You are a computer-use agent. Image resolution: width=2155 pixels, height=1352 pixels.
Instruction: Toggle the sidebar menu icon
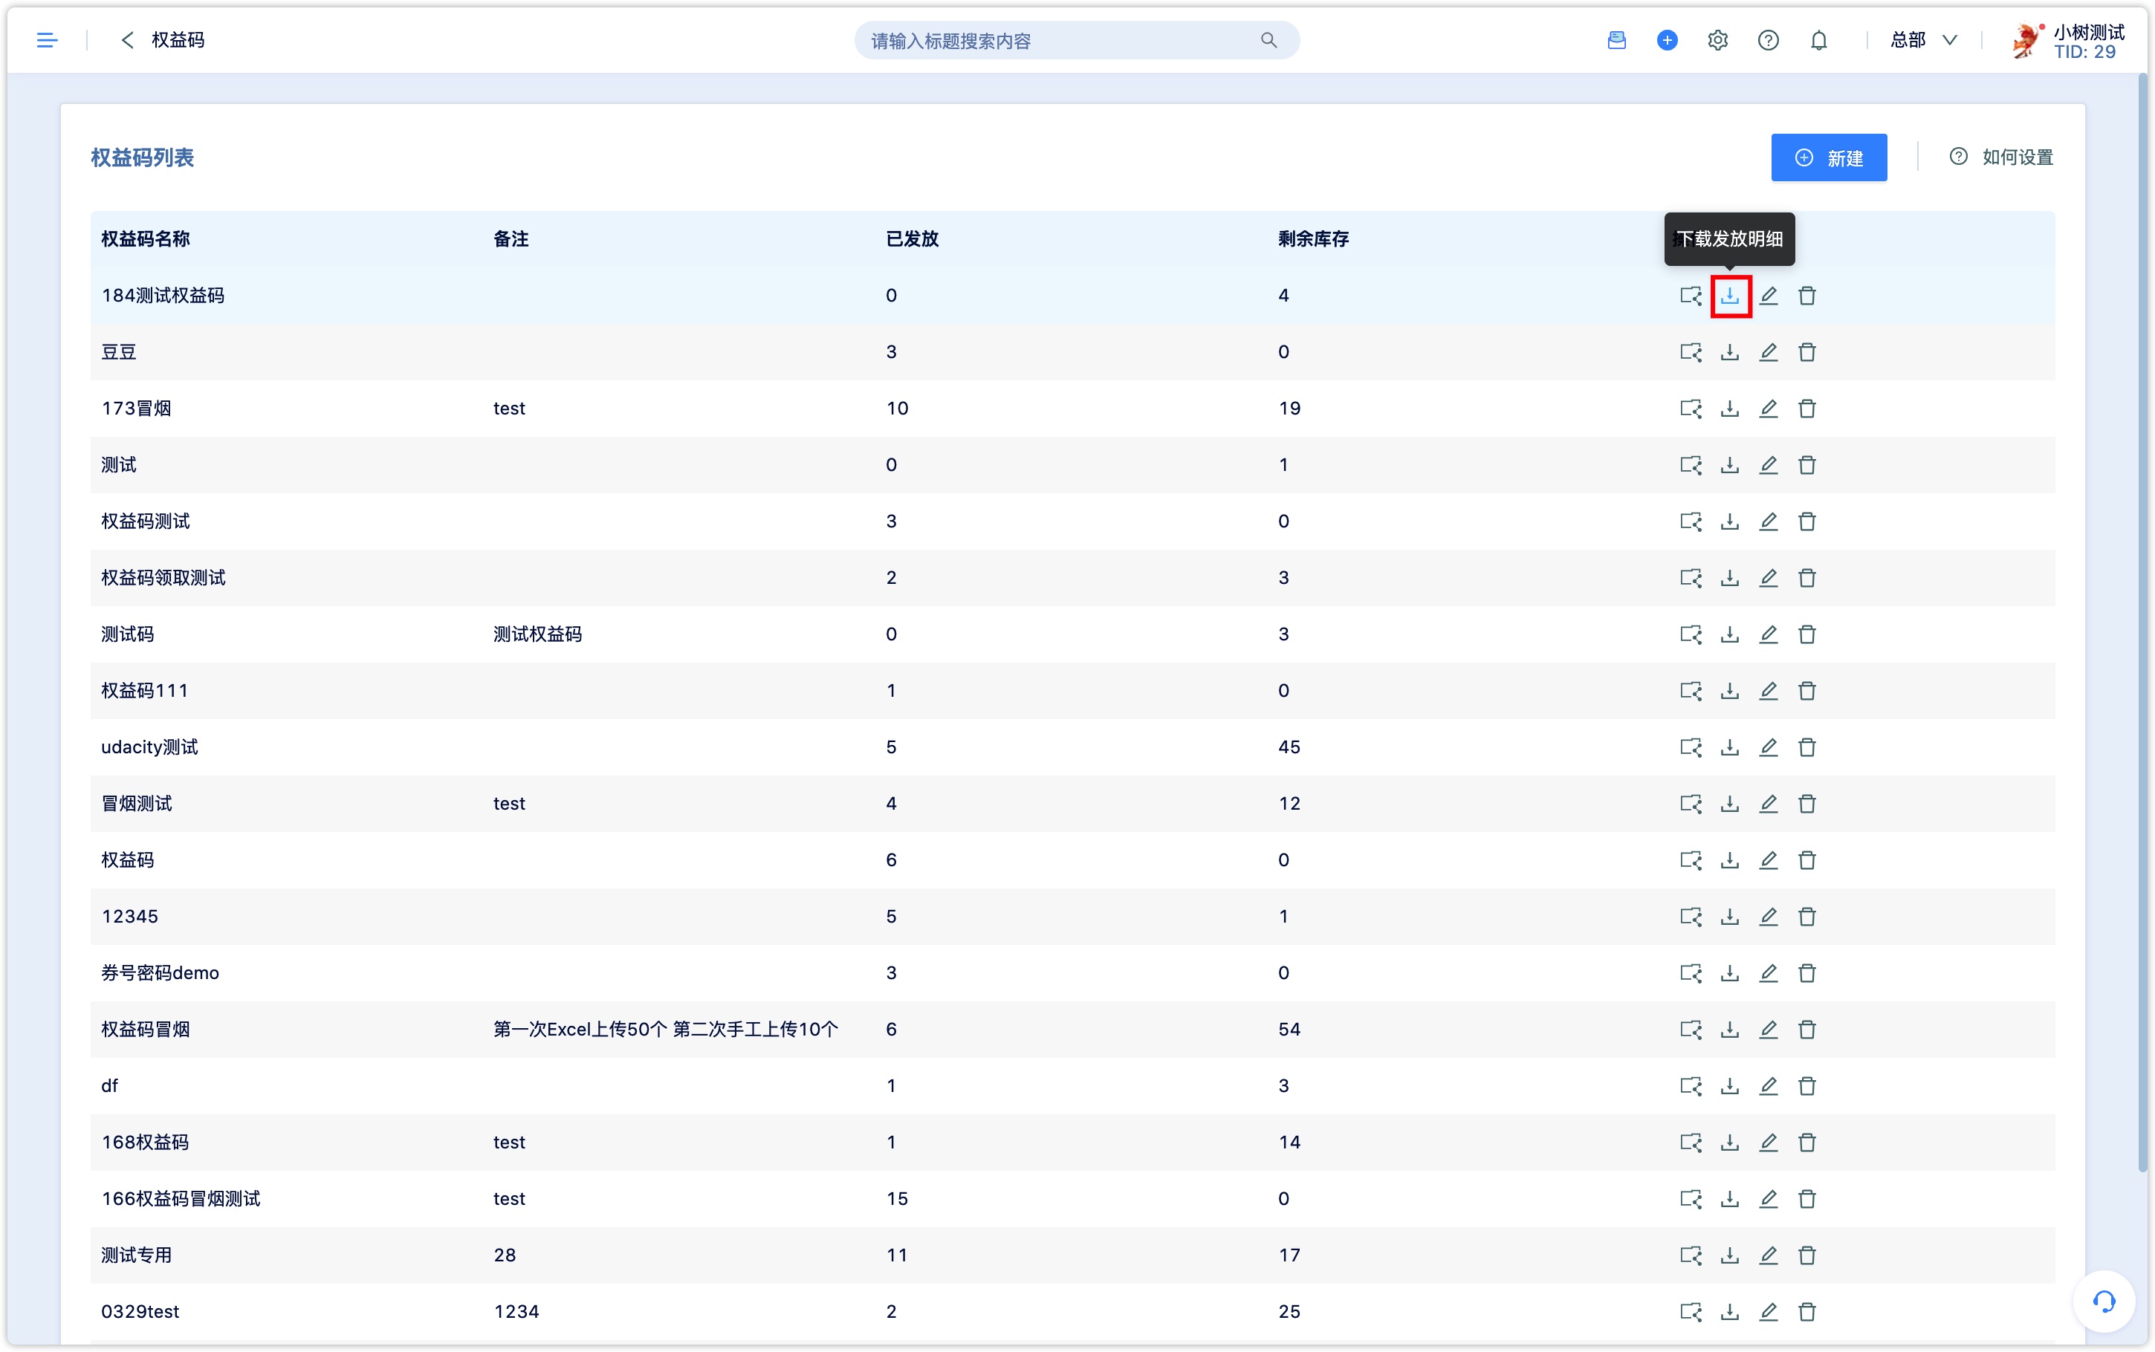(x=47, y=40)
